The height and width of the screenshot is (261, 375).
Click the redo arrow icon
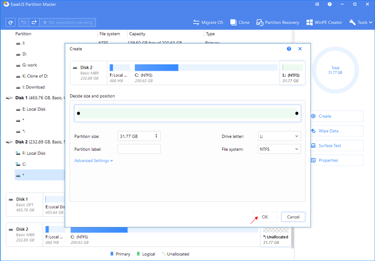pyautogui.click(x=33, y=22)
